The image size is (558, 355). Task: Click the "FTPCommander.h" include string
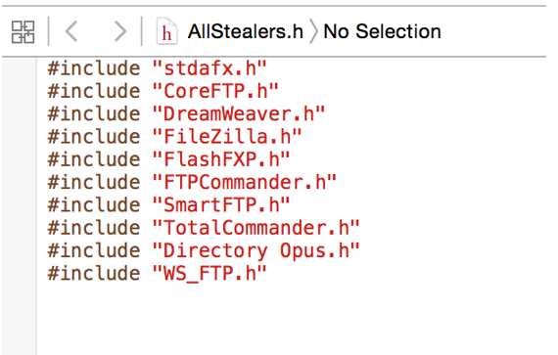[x=244, y=182]
